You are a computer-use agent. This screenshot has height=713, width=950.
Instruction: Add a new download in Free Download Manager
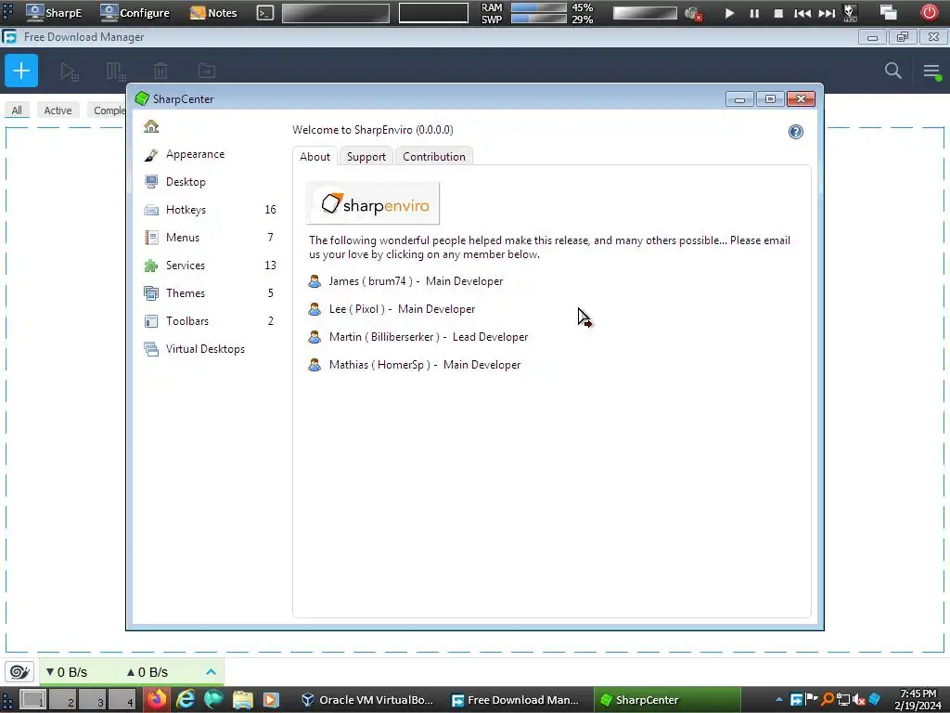(x=21, y=71)
